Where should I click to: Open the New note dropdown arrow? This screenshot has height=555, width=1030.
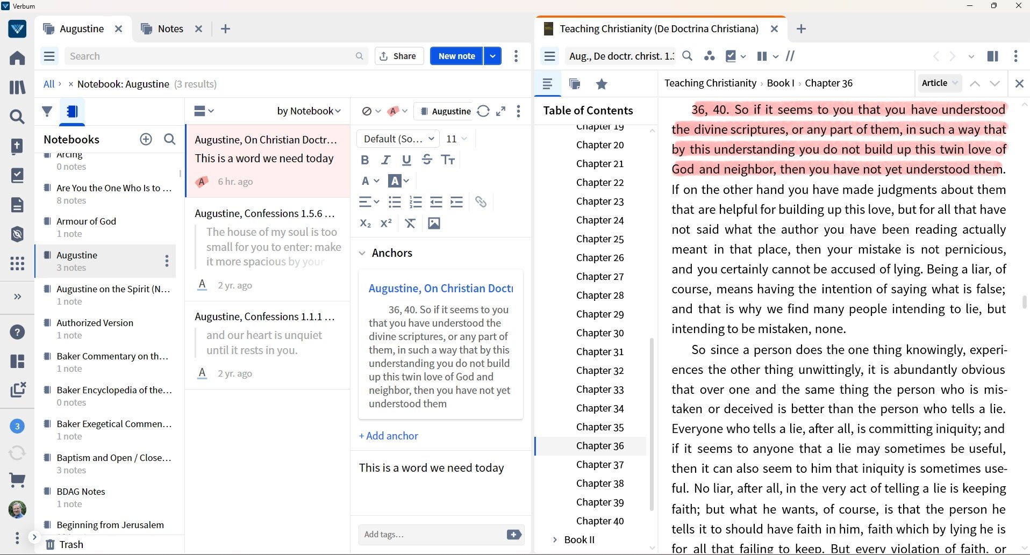pos(492,56)
